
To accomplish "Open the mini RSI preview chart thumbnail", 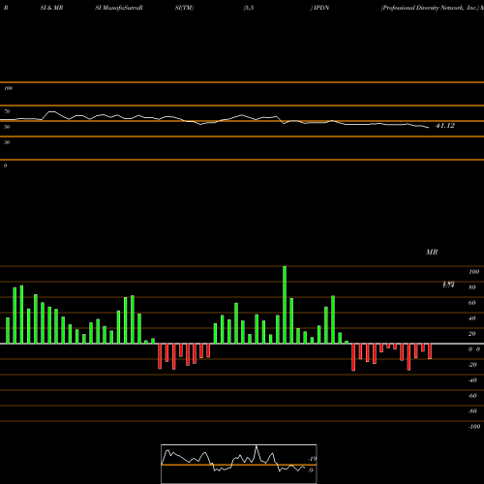I will pos(239,464).
